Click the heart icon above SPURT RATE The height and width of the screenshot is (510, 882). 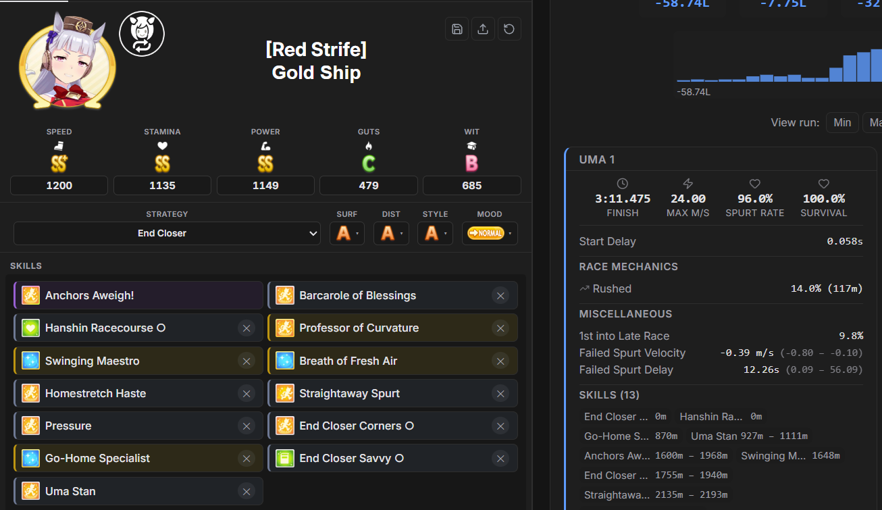click(x=755, y=184)
